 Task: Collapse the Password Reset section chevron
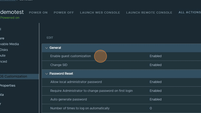[x=46, y=74]
